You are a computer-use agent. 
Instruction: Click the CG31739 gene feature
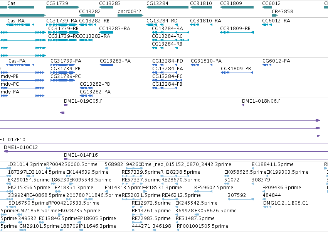pyautogui.click(x=63, y=7)
